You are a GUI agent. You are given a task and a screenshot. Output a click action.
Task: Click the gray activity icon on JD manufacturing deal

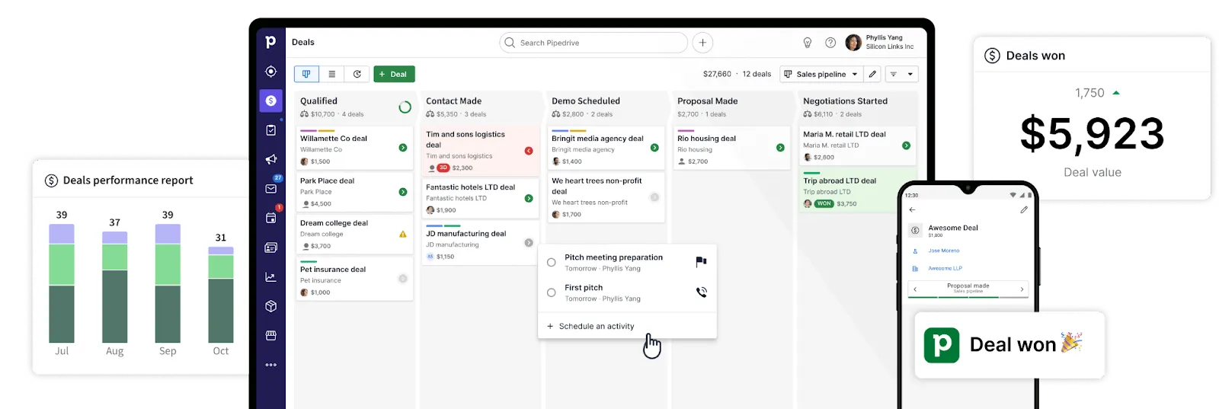[x=529, y=243]
